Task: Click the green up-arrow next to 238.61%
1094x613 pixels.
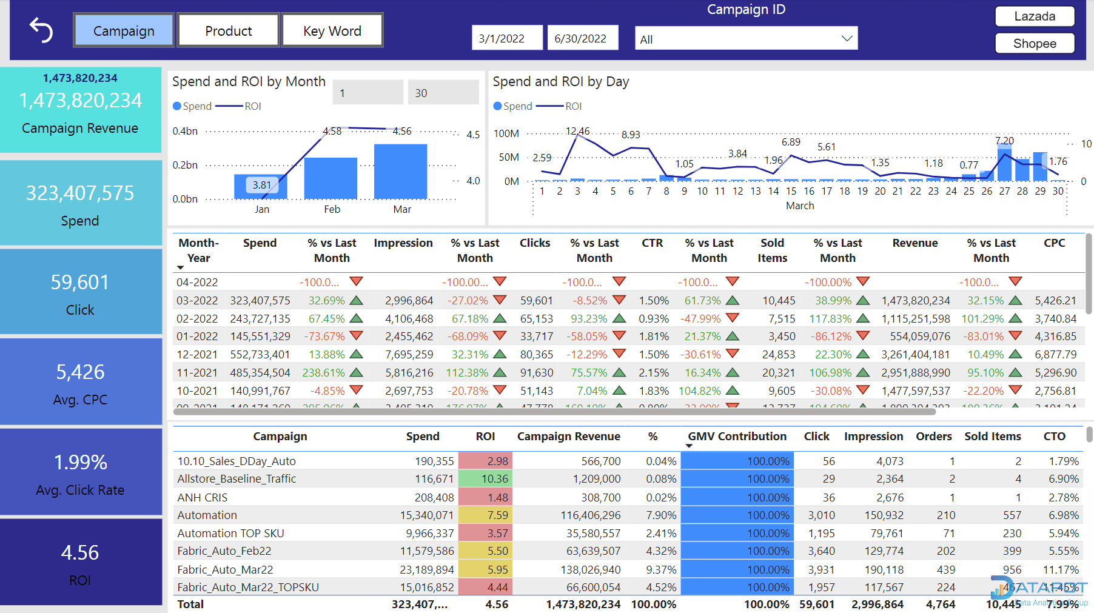Action: [356, 372]
